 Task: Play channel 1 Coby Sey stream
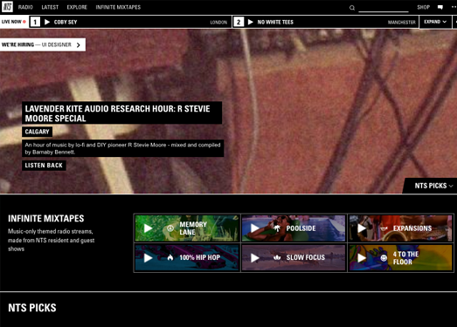coord(47,22)
